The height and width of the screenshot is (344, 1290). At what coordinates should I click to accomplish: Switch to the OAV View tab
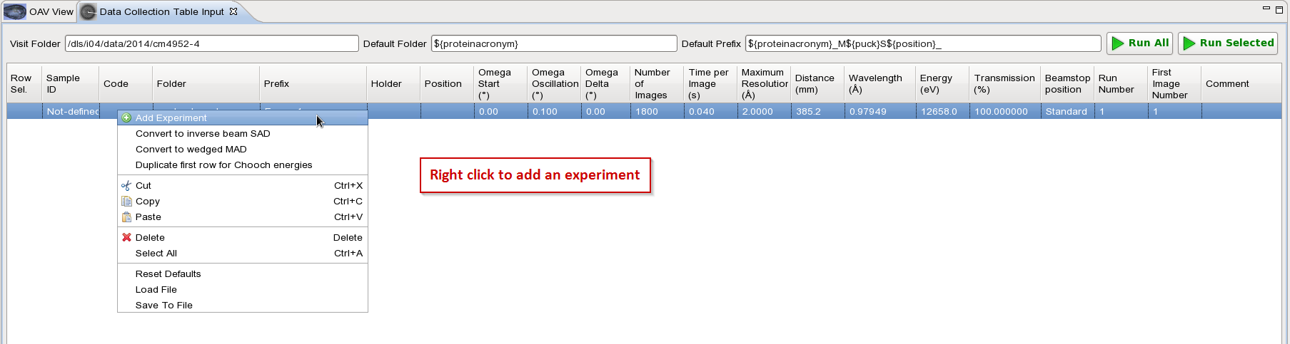coord(51,12)
